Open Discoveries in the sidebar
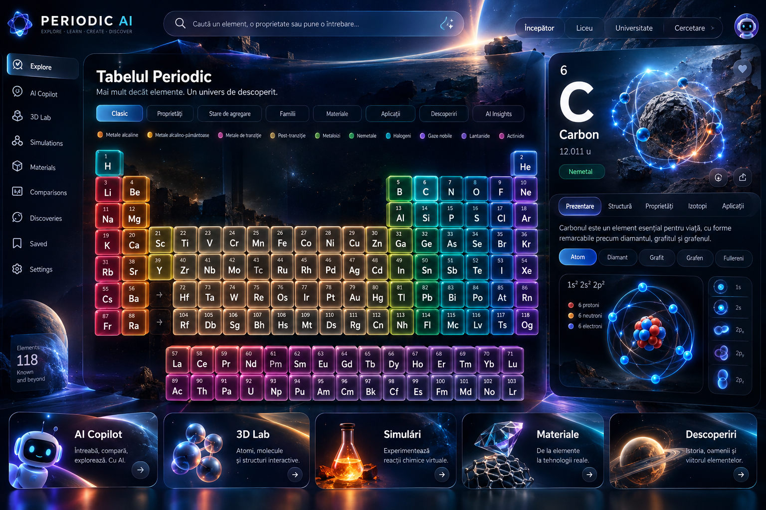The width and height of the screenshot is (766, 510). [37, 218]
